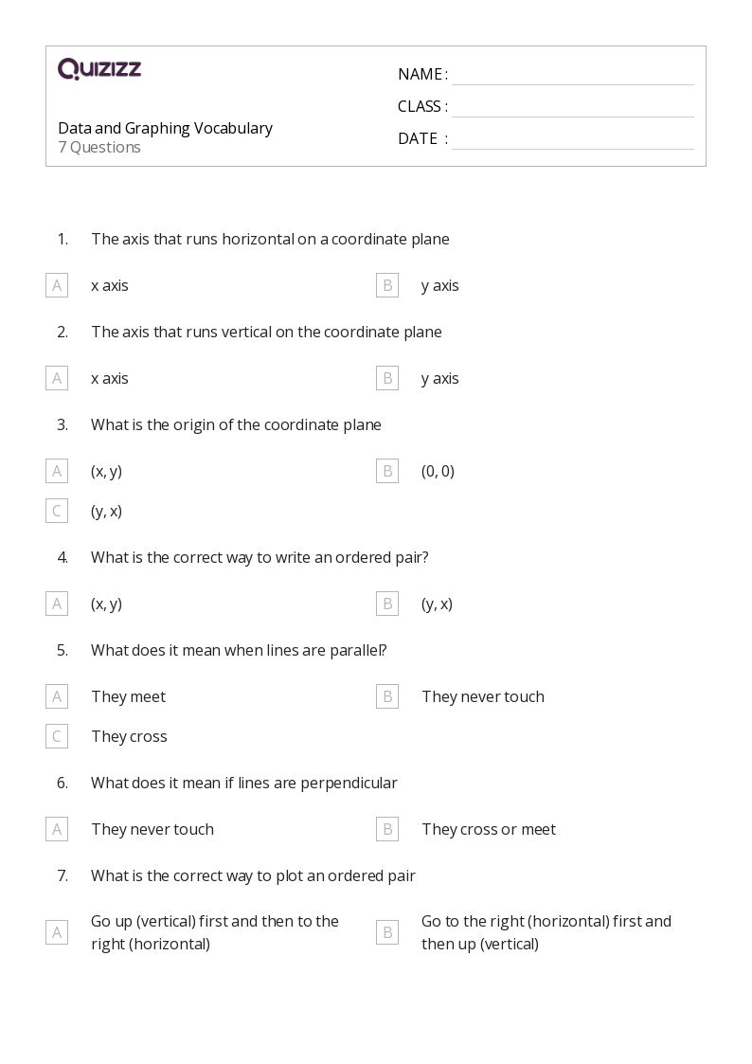Choose box A 'Go up (vertical) first'
Screen dimensions: 752x1064
57,932
